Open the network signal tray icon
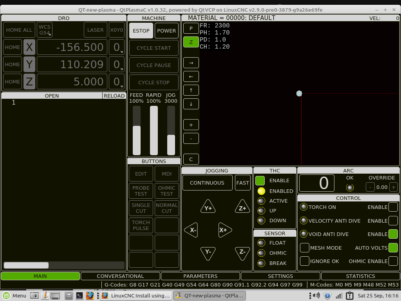Viewport: 401px width, 301px height. pyautogui.click(x=339, y=296)
